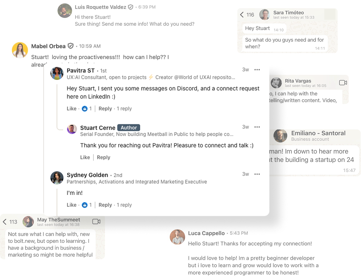The width and height of the screenshot is (361, 277).
Task: Expand the 1 reply under Sydney Golden's comment
Action: point(124,205)
